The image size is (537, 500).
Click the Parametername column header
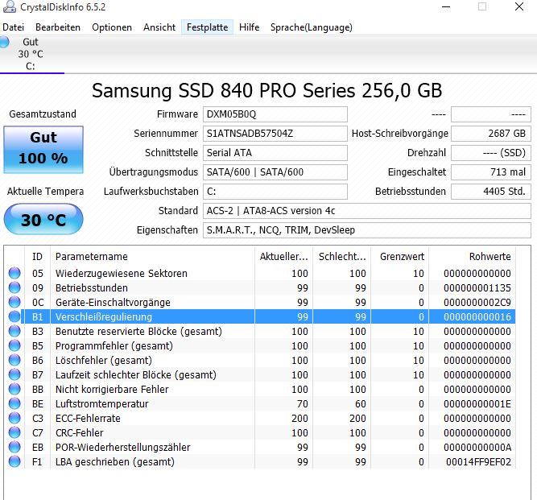coord(152,257)
